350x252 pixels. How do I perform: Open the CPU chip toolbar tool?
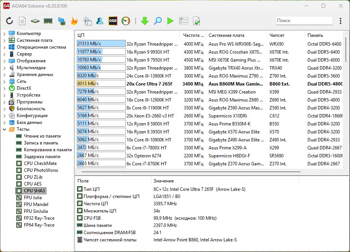tap(35, 21)
